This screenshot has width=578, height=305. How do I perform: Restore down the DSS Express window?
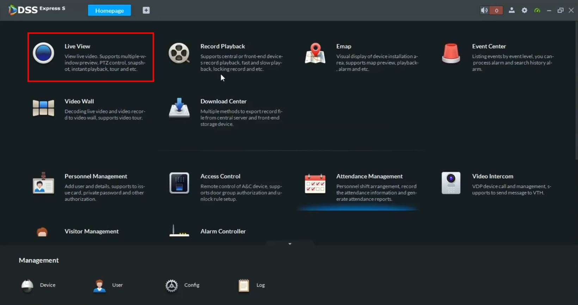point(560,11)
